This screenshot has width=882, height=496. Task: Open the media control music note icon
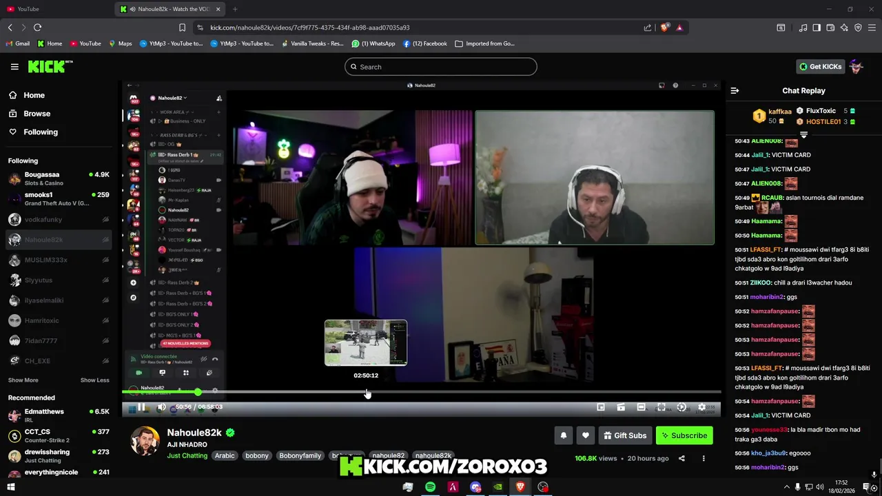(803, 28)
